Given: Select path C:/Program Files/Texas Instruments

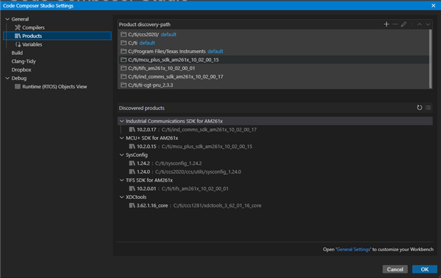Looking at the screenshot, I should click(x=274, y=51).
